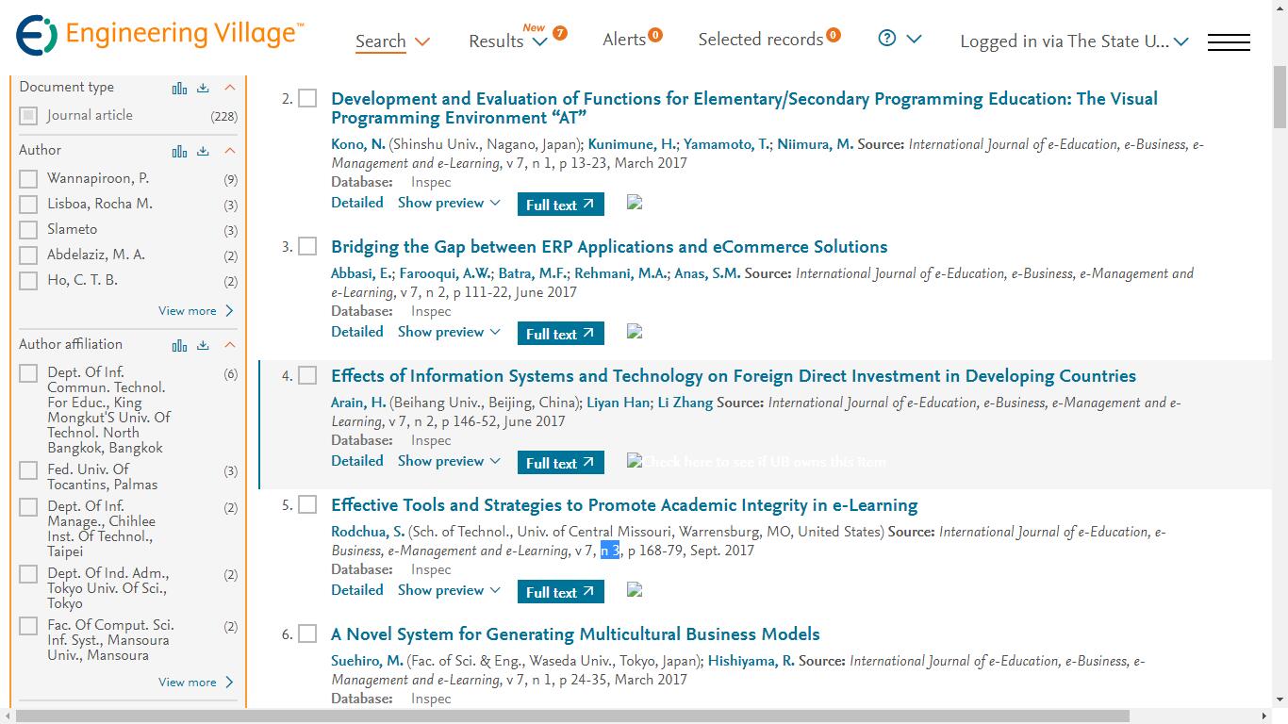Download Author affiliation facet data
The image size is (1288, 724).
pyautogui.click(x=203, y=345)
